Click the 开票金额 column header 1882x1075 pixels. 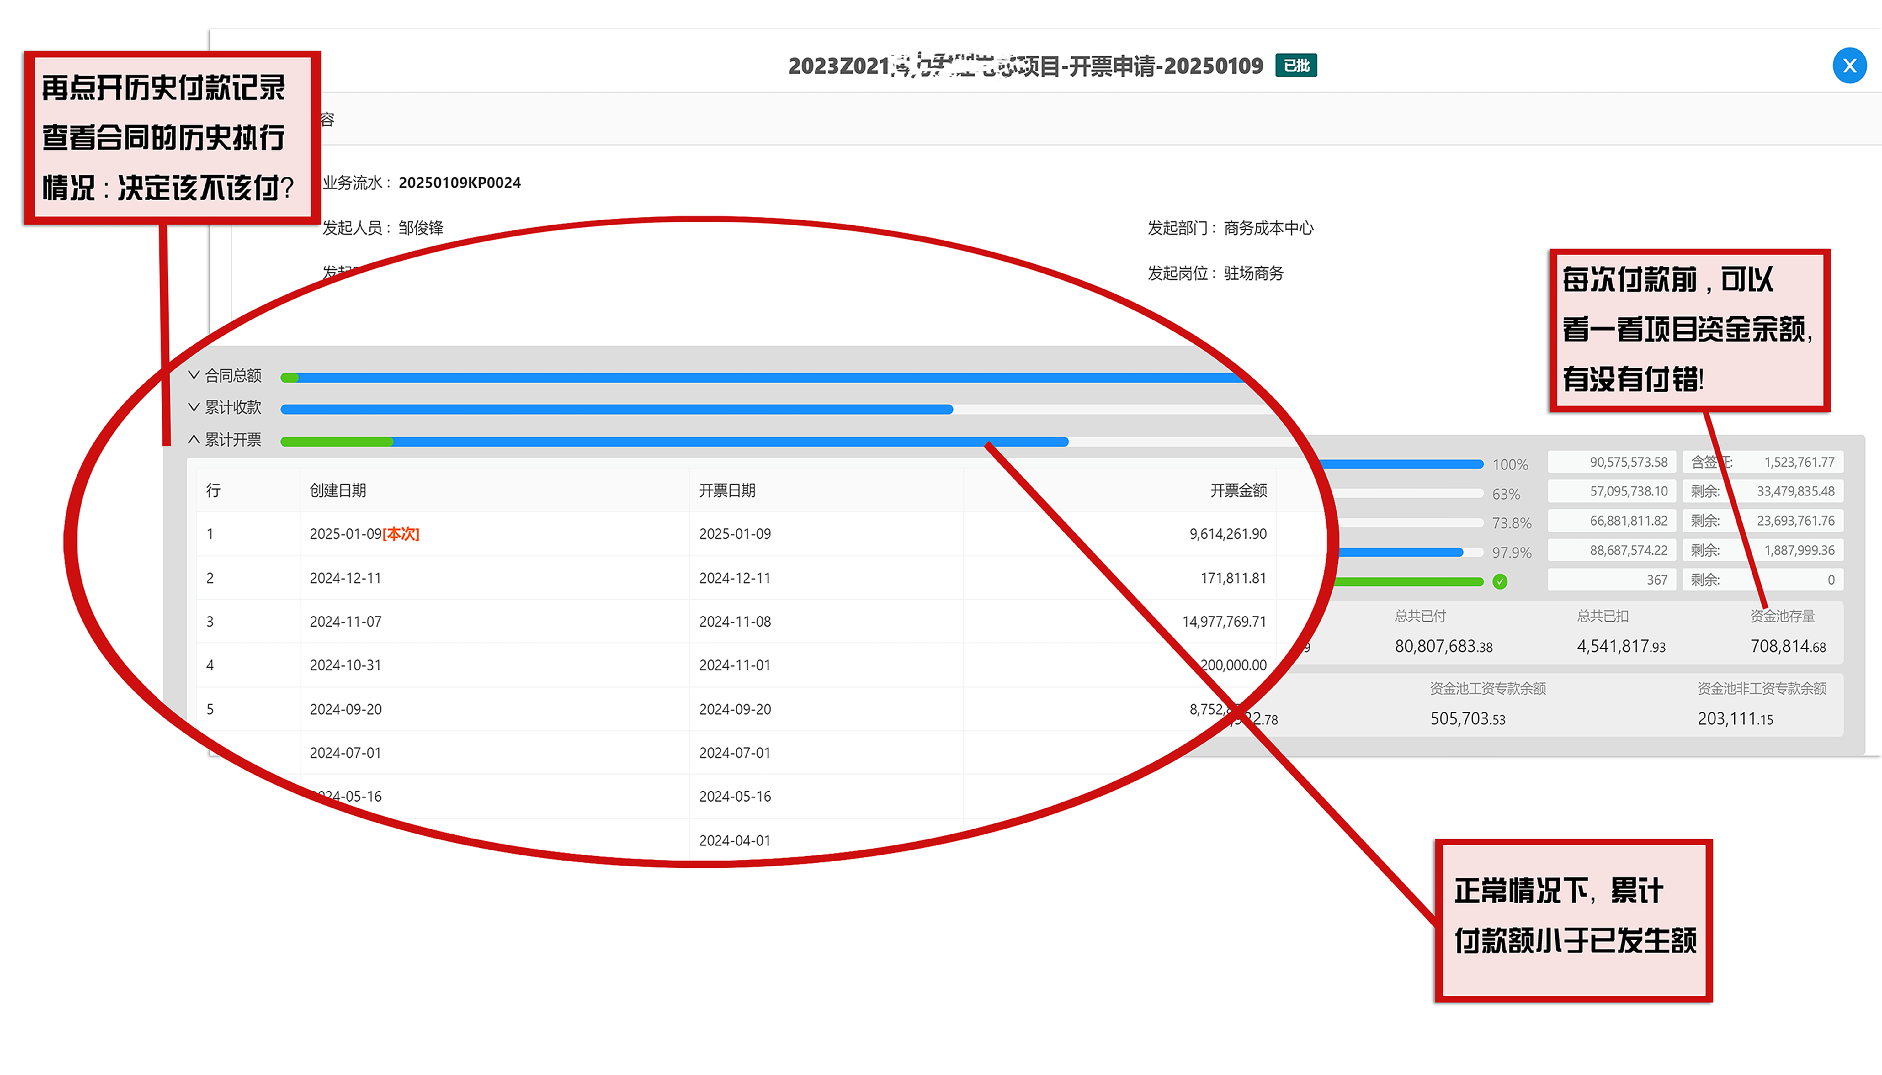pos(1237,490)
